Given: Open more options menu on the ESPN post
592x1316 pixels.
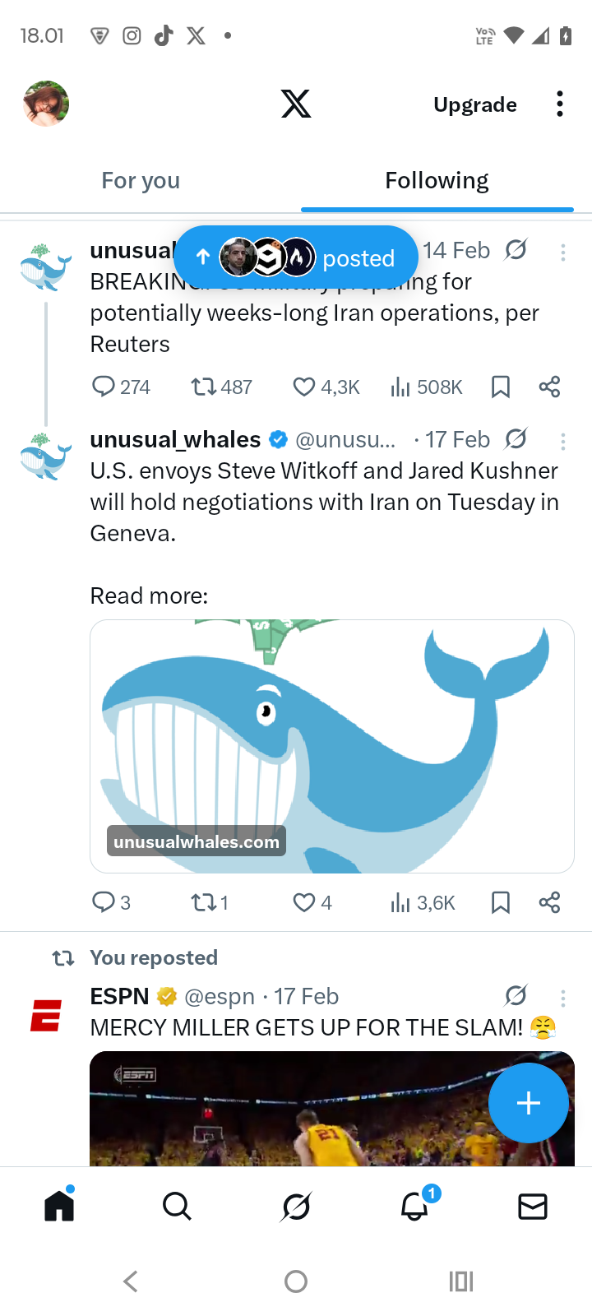Looking at the screenshot, I should point(563,999).
